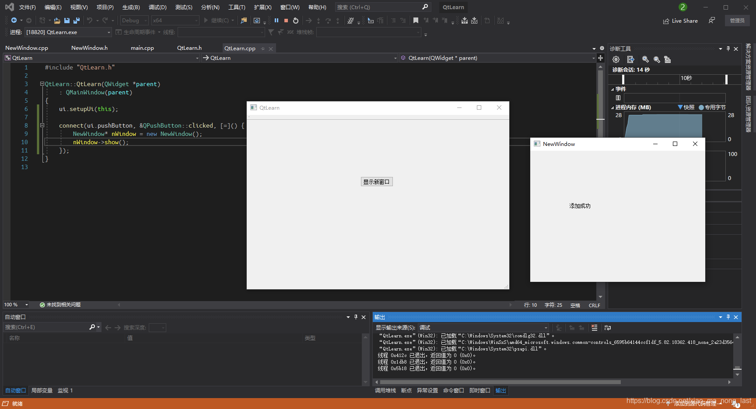Pin the Autos window panel
This screenshot has height=409, width=756.
point(356,317)
